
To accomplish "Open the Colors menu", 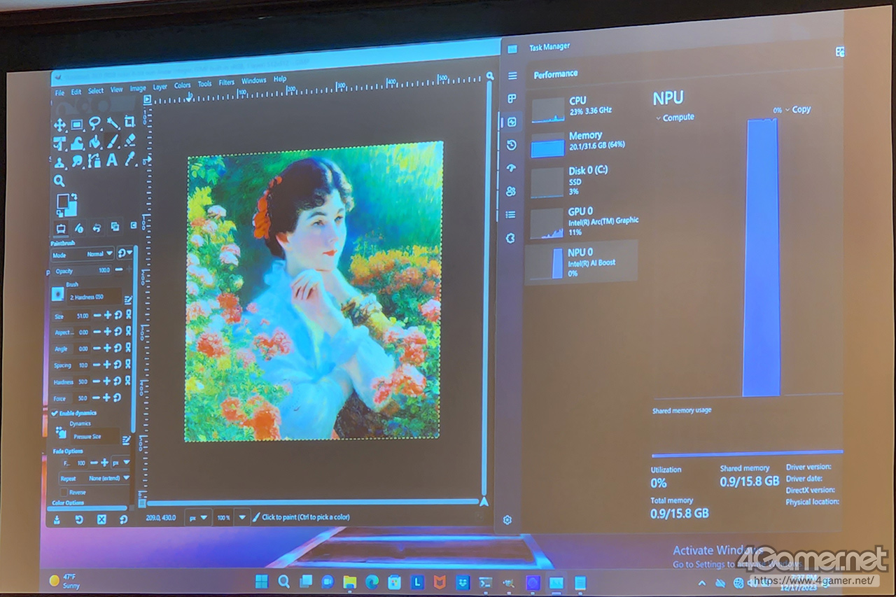I will [x=183, y=85].
